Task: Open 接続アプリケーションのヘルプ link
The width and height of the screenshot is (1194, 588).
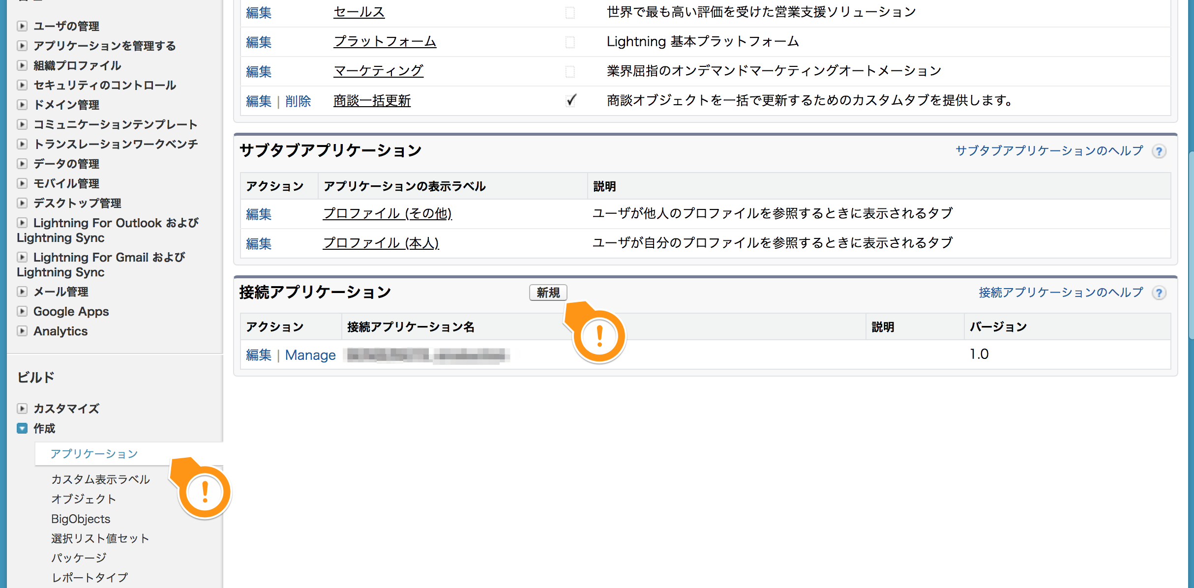Action: [x=1061, y=292]
